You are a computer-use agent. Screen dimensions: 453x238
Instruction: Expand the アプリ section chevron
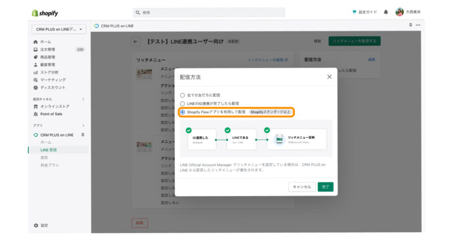[83, 125]
